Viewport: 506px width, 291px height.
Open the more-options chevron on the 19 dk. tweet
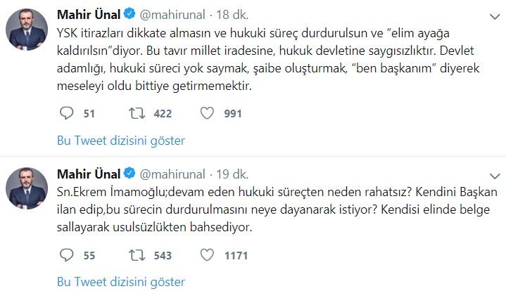489,174
